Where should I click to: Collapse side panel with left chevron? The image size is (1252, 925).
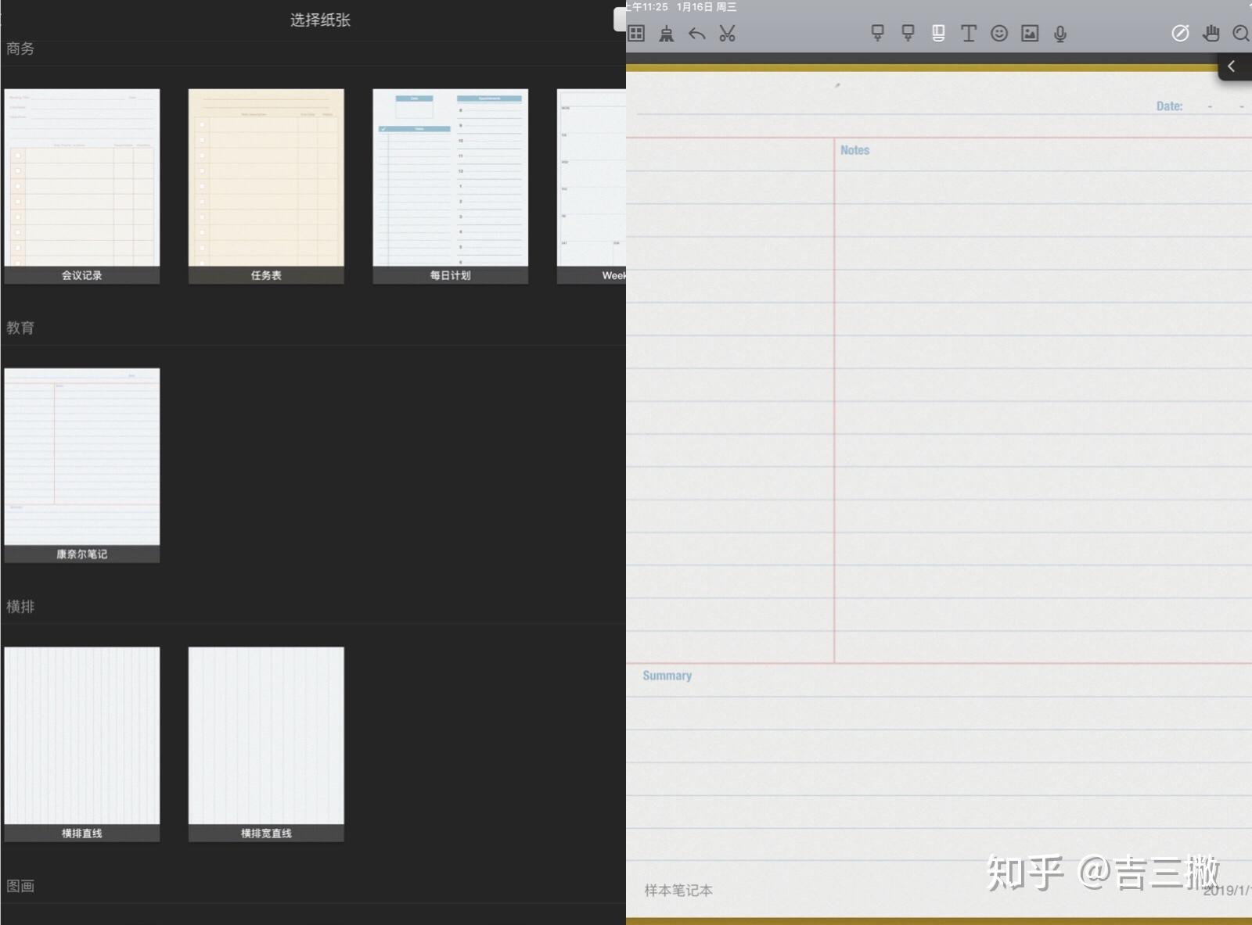pos(1232,66)
